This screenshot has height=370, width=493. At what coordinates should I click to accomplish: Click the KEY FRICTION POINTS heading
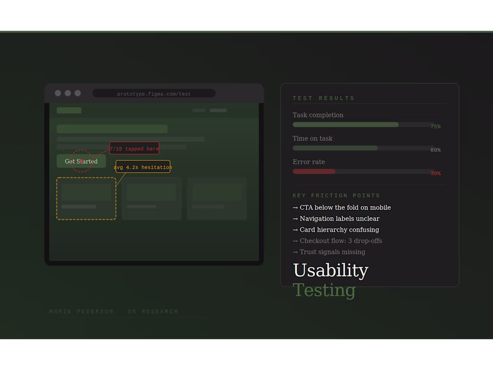(336, 196)
